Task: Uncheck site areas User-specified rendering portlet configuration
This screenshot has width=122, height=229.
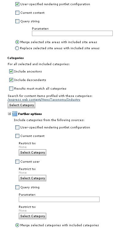Action: point(17,4)
